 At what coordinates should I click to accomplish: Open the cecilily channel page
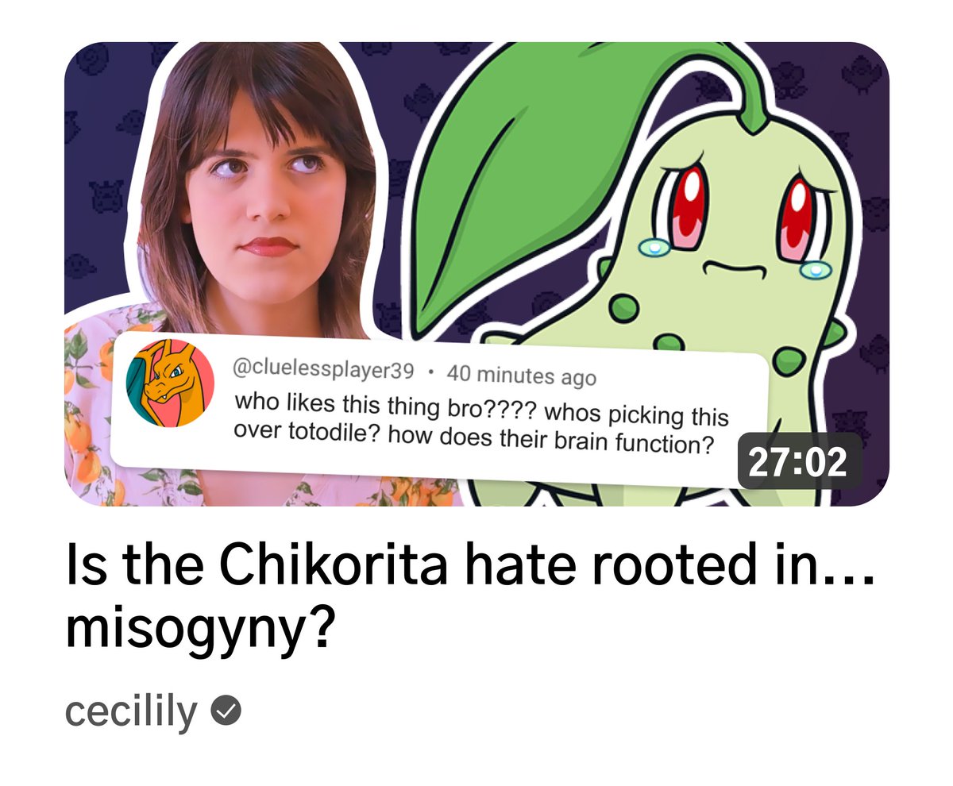point(130,711)
